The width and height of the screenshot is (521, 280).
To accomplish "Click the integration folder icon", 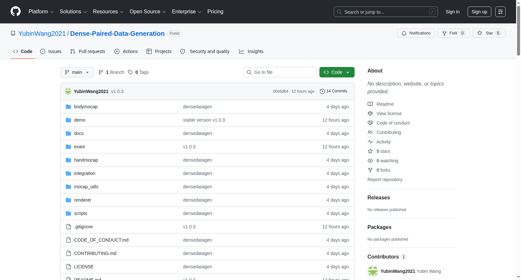I will [x=68, y=173].
